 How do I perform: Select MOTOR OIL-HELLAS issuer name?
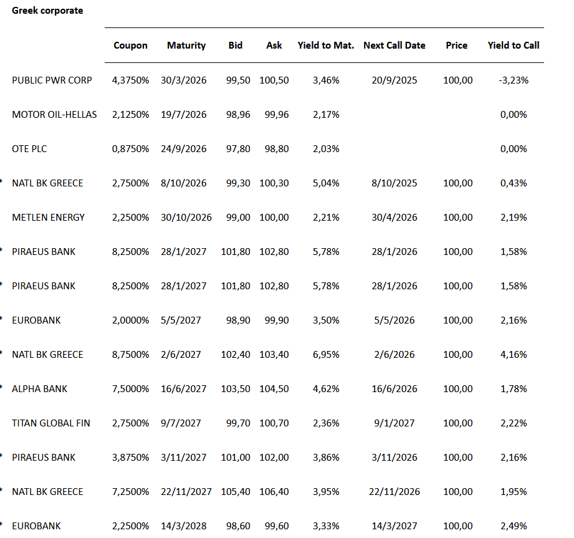click(x=54, y=115)
